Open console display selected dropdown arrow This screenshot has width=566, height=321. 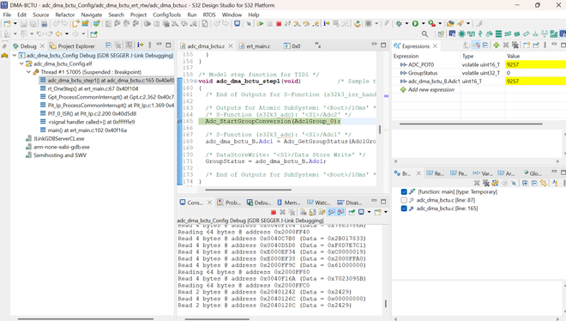pyautogui.click(x=369, y=212)
